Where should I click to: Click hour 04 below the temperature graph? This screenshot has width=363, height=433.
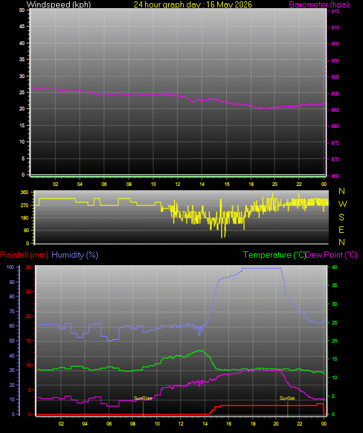click(85, 424)
